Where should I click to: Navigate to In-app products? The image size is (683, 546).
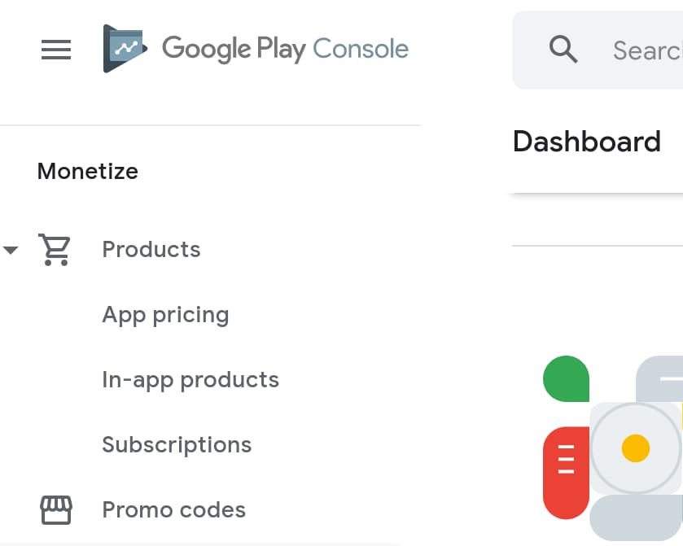(190, 380)
